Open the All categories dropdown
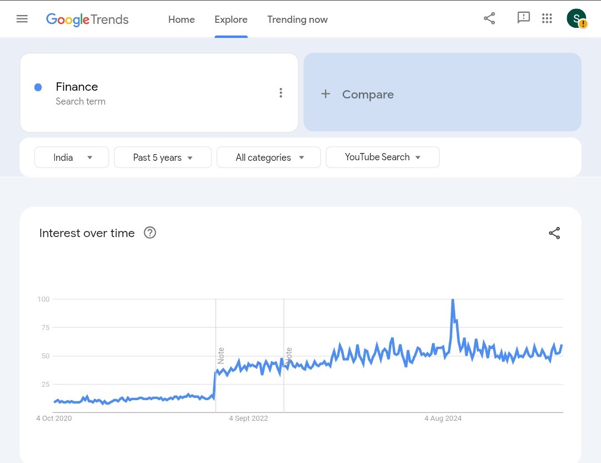 click(x=269, y=157)
